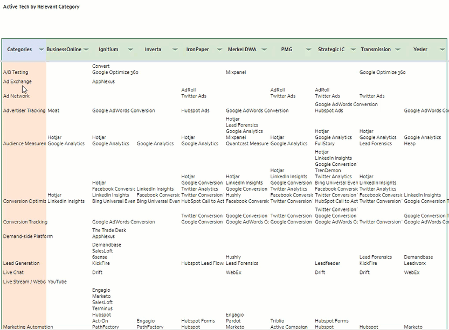Click Demandbase under Yesler
The width and height of the screenshot is (449, 330).
[418, 257]
